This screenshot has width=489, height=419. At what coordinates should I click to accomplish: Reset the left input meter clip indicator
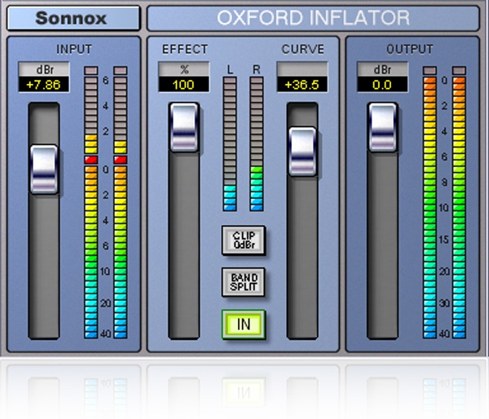[91, 71]
